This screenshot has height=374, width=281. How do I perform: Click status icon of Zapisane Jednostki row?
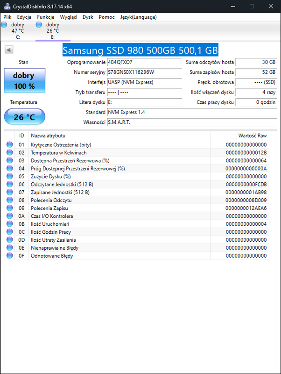pos(9,192)
